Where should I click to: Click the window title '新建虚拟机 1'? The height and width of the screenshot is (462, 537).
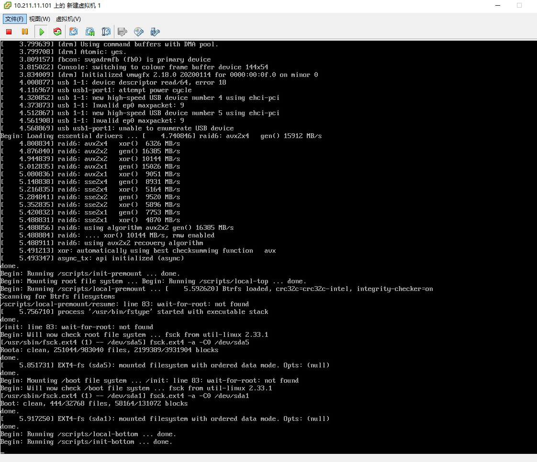pyautogui.click(x=84, y=5)
